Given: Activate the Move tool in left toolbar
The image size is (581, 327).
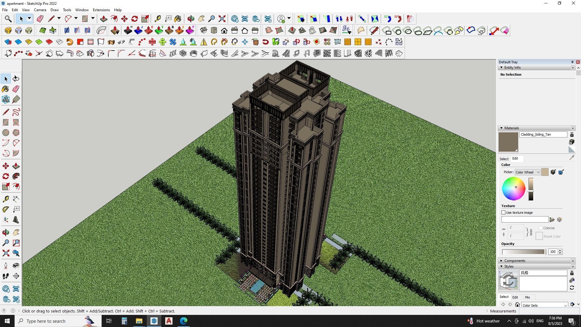Looking at the screenshot, I should [x=5, y=166].
